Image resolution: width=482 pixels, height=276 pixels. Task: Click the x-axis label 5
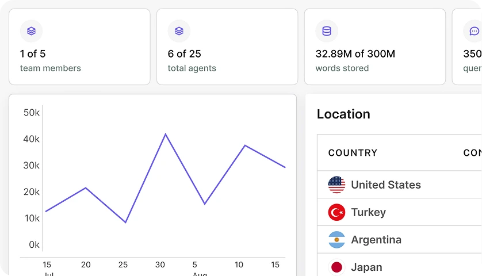(x=194, y=264)
